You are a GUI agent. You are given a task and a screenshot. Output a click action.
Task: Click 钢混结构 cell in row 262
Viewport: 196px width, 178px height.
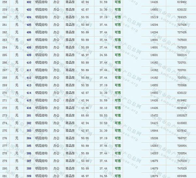pyautogui.click(x=41, y=32)
